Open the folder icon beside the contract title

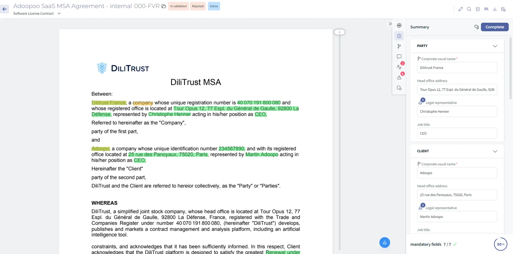pyautogui.click(x=164, y=6)
